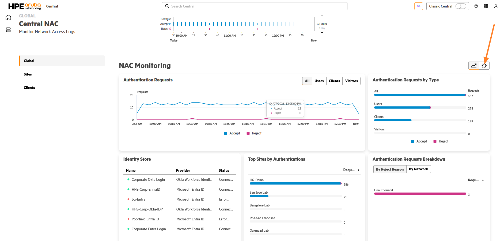Viewport: 504px width, 241px height.
Task: Toggle the Classic Central switch
Action: coord(461,6)
